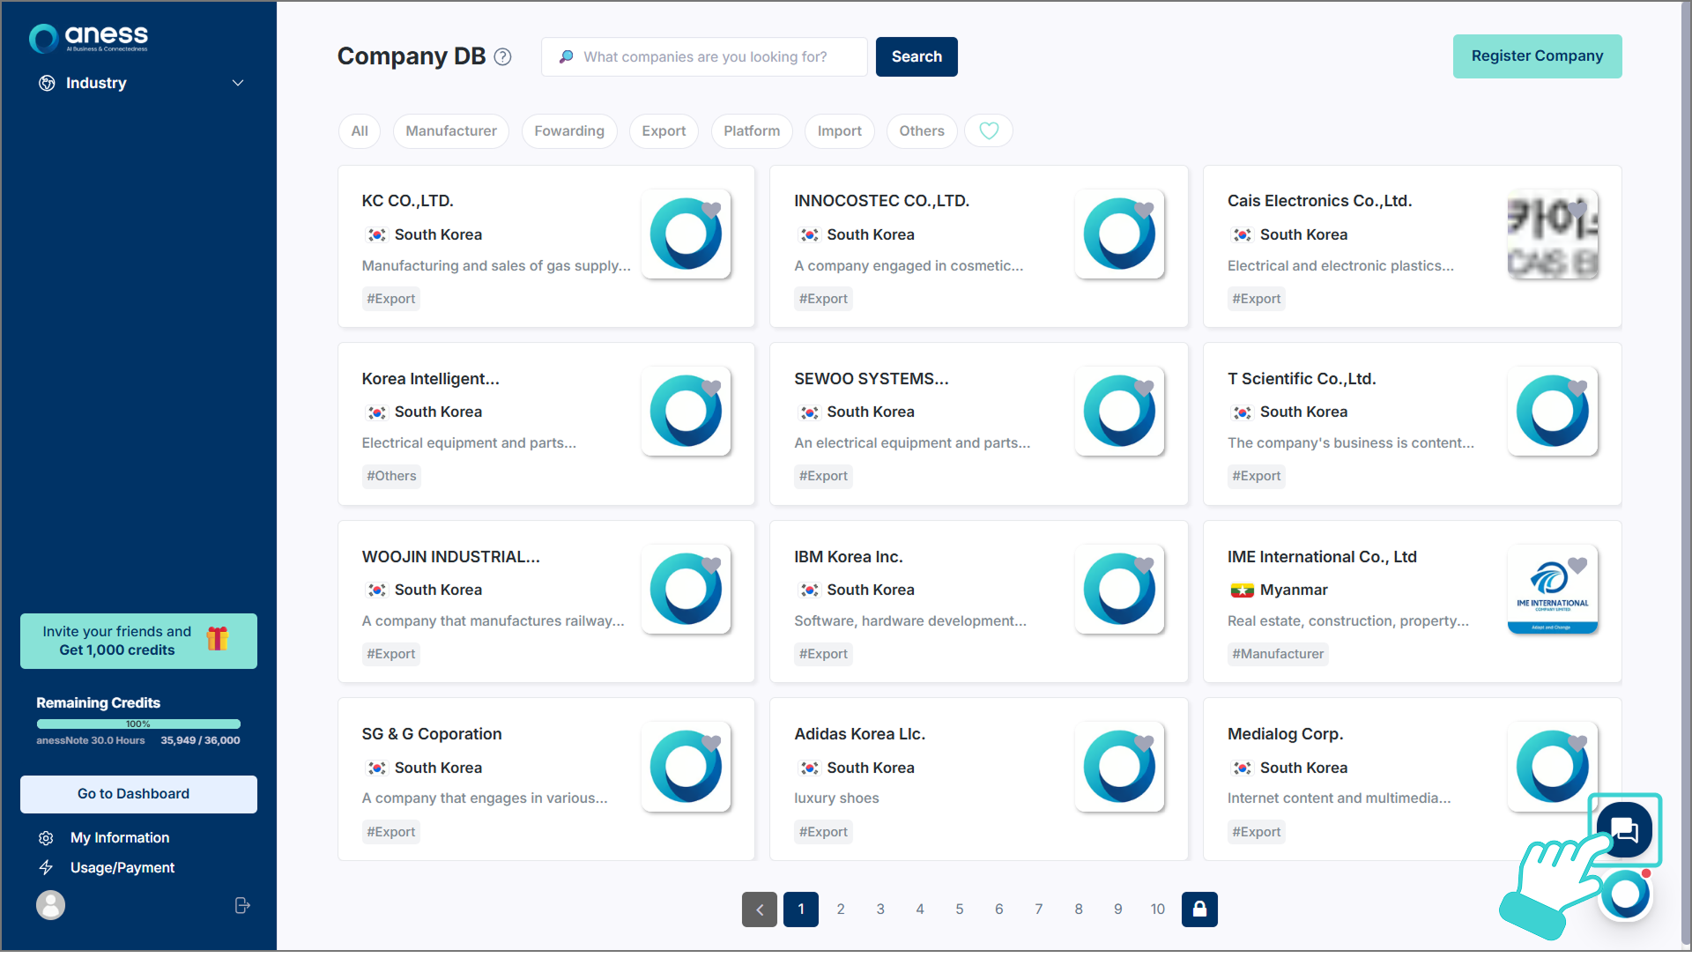Open the chat messages widget
Viewport: 1692px width, 980px height.
pos(1624,829)
